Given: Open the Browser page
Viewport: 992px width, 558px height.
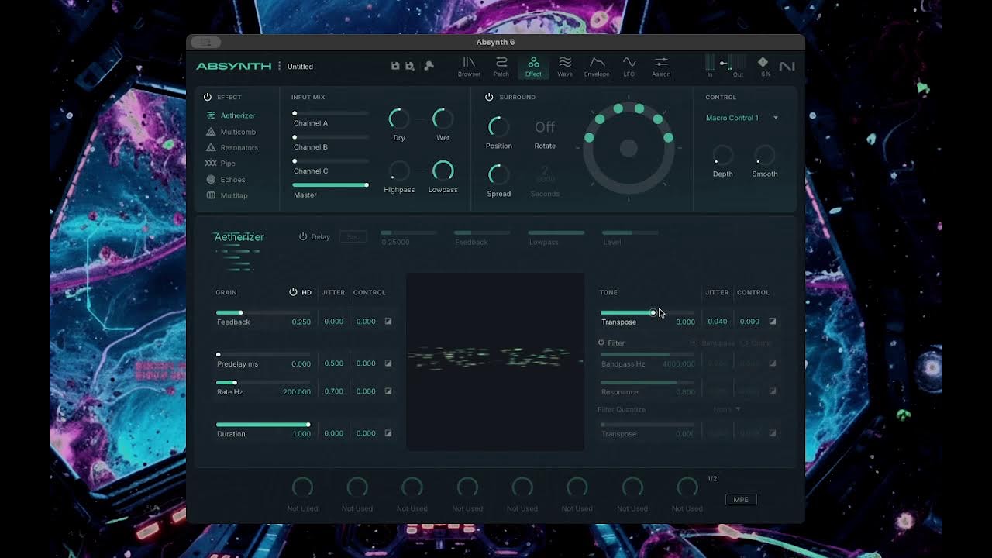Looking at the screenshot, I should pos(469,67).
